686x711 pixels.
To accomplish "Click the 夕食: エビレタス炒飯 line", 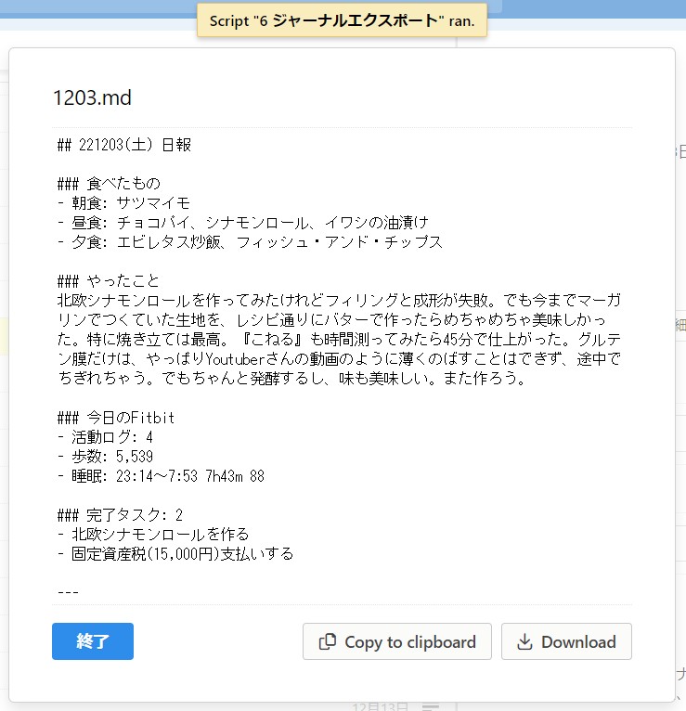I will pos(250,241).
